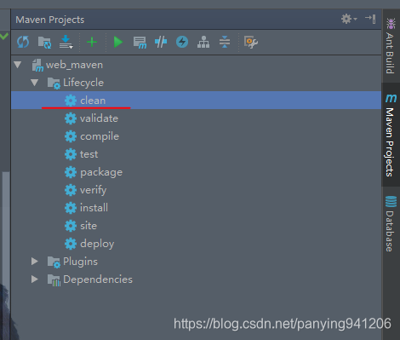Select the web_maven project row
This screenshot has width=400, height=340.
(x=196, y=65)
